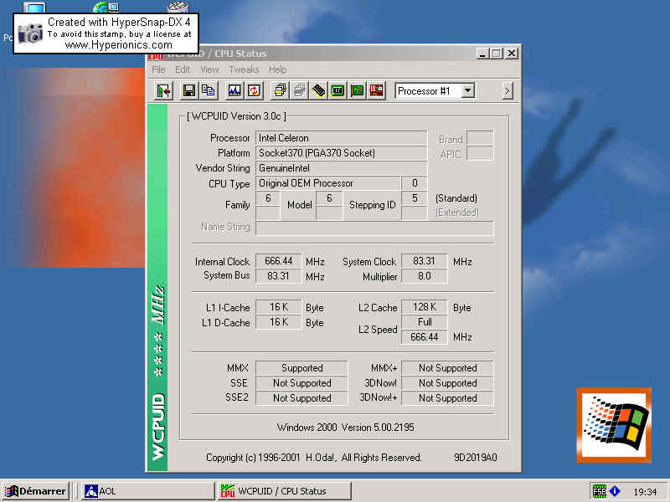
Task: Open the Tweaks menu
Action: (x=244, y=69)
